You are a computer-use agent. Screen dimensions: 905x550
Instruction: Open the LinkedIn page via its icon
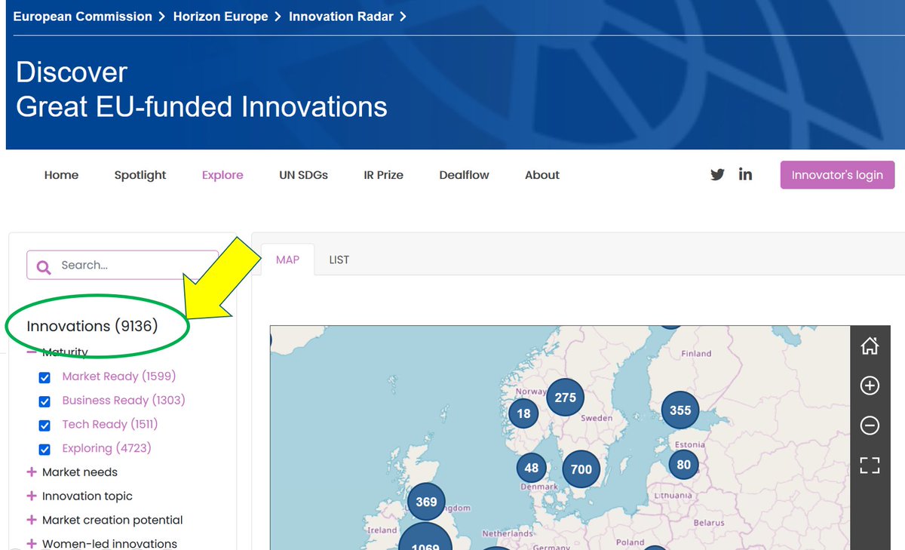[x=745, y=174]
